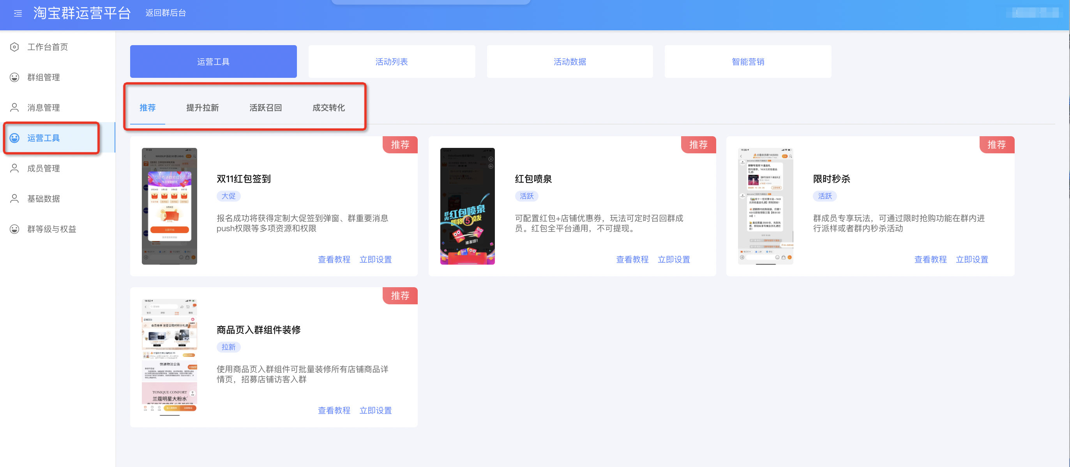Open the 限时秒杀 preview thumbnail

pyautogui.click(x=766, y=206)
